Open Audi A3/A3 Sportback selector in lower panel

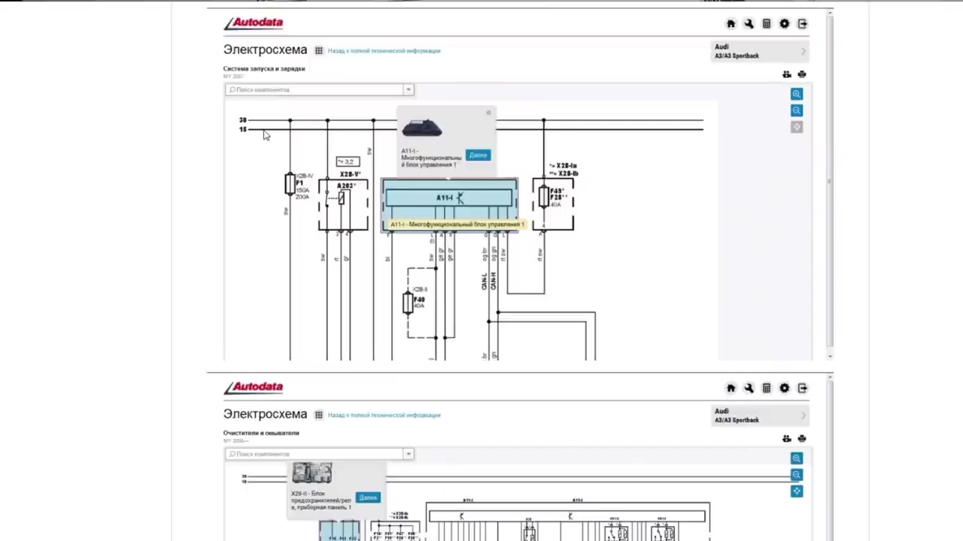tap(761, 416)
